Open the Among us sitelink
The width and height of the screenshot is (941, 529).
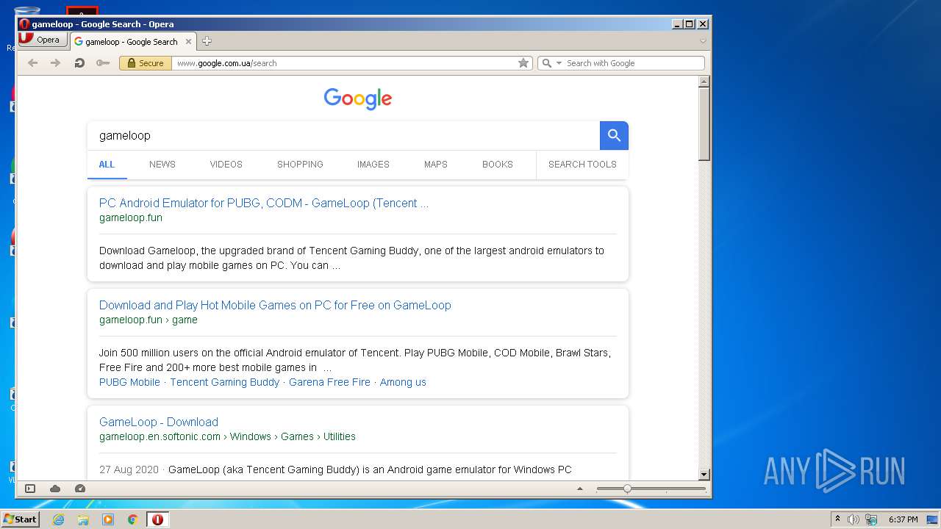[x=403, y=382]
